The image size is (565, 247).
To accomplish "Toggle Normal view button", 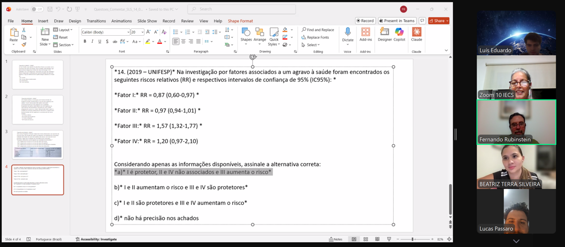I will 354,239.
